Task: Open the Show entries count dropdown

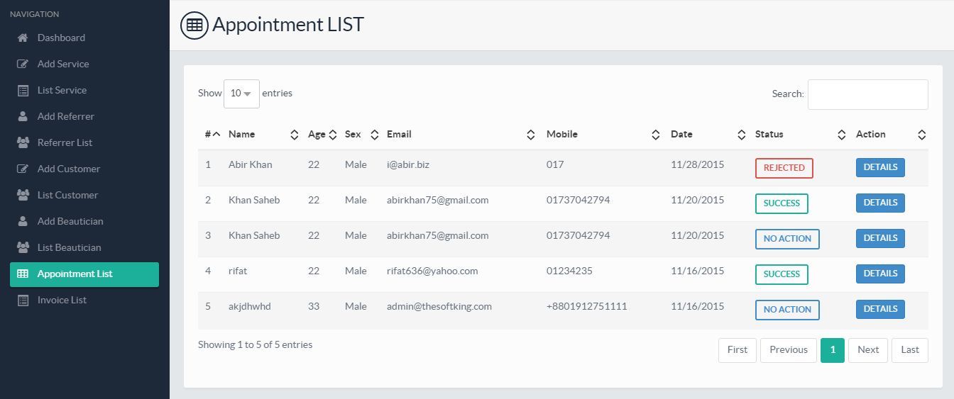Action: click(241, 94)
